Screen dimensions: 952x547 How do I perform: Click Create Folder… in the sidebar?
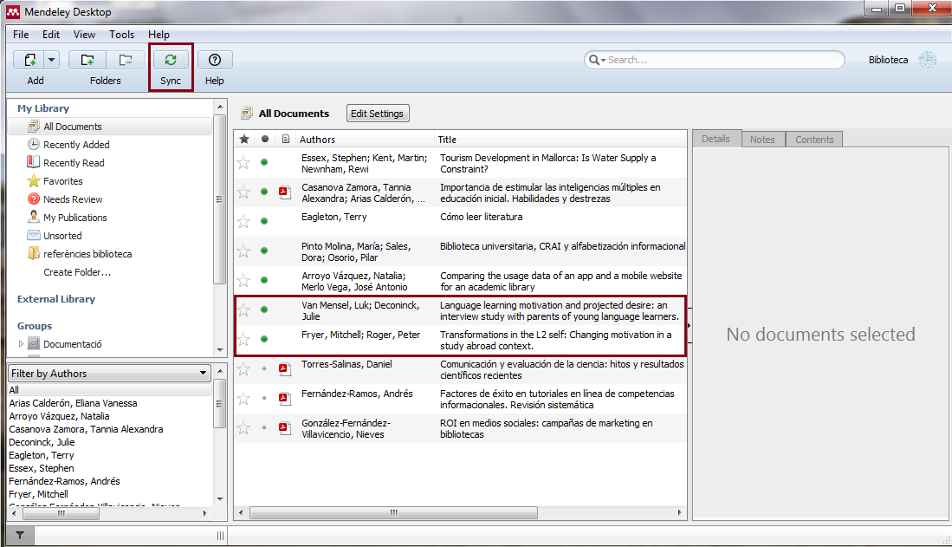pyautogui.click(x=77, y=272)
